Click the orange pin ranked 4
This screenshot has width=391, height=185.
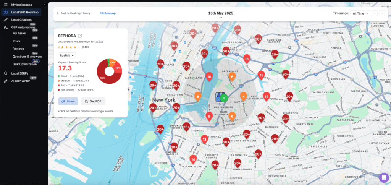pos(244,96)
